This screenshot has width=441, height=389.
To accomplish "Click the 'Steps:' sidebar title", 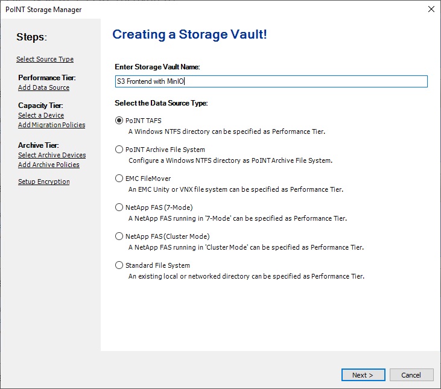I will click(31, 37).
